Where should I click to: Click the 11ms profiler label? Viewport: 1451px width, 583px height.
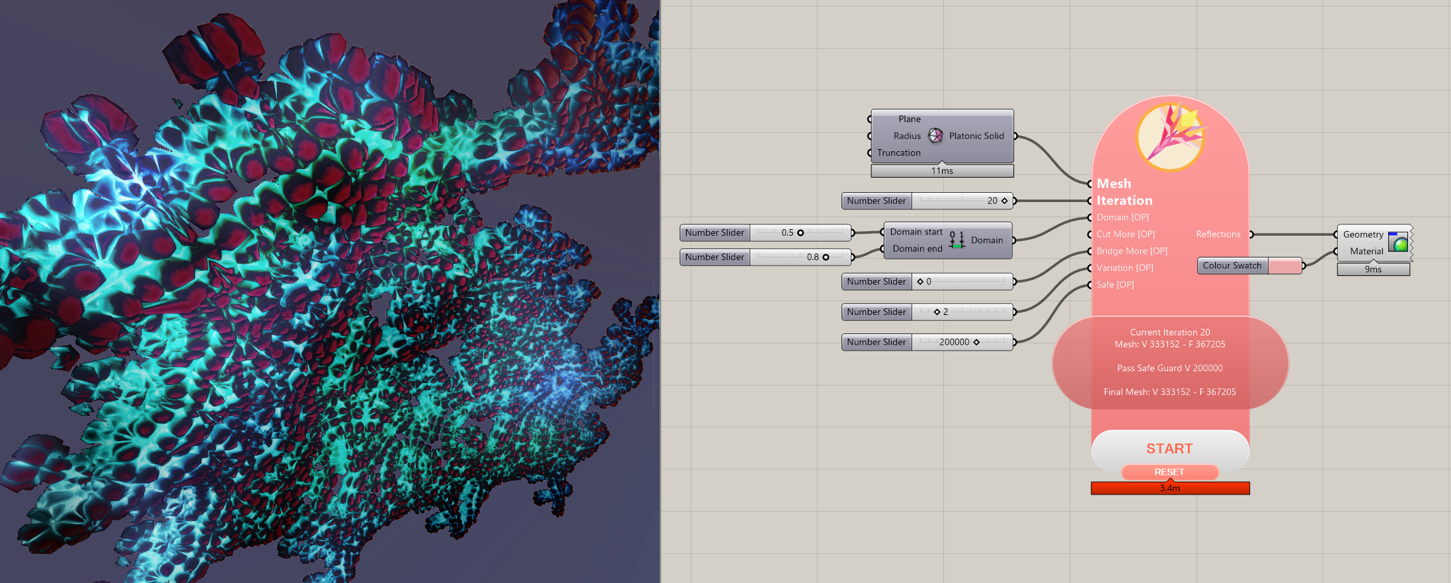pyautogui.click(x=942, y=171)
